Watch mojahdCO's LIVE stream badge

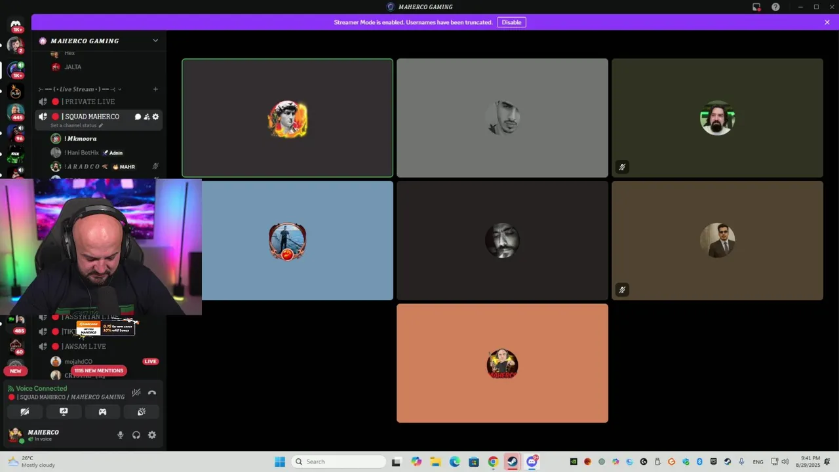[150, 361]
